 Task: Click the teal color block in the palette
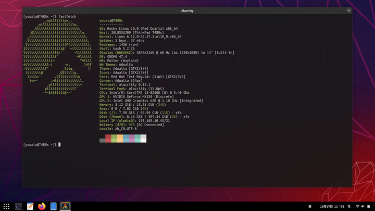[137, 139]
